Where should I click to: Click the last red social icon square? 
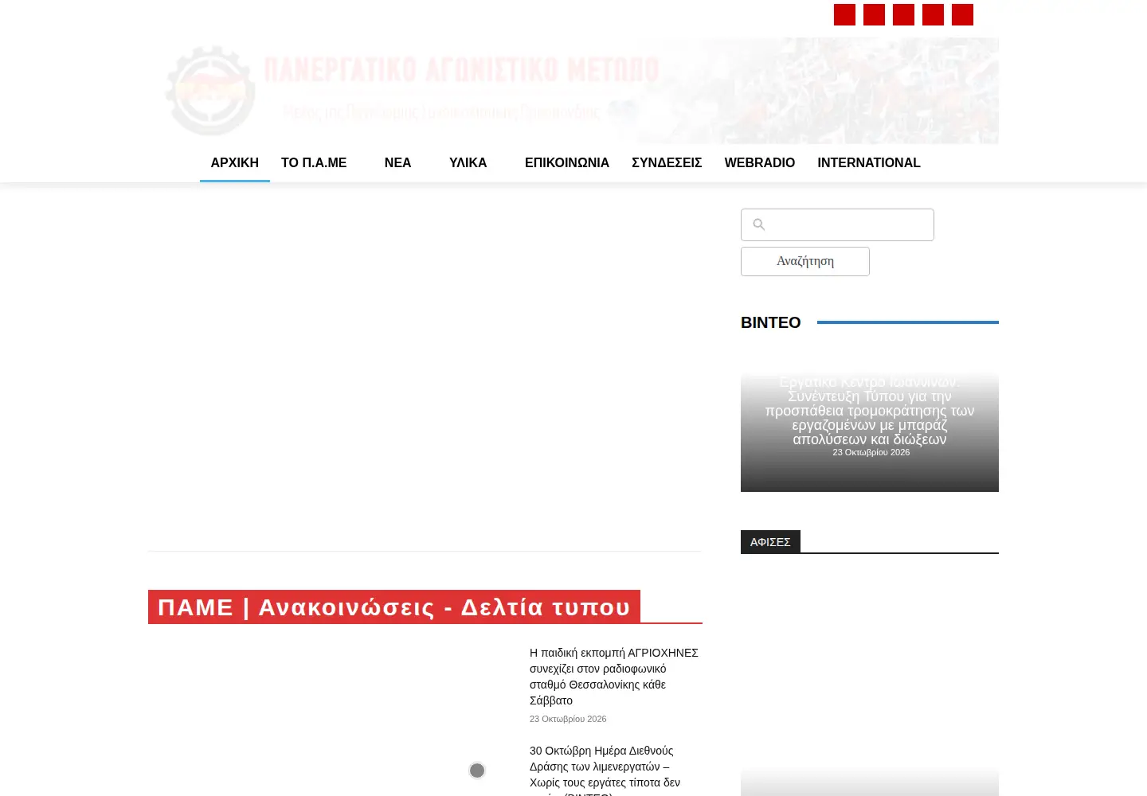pyautogui.click(x=962, y=14)
